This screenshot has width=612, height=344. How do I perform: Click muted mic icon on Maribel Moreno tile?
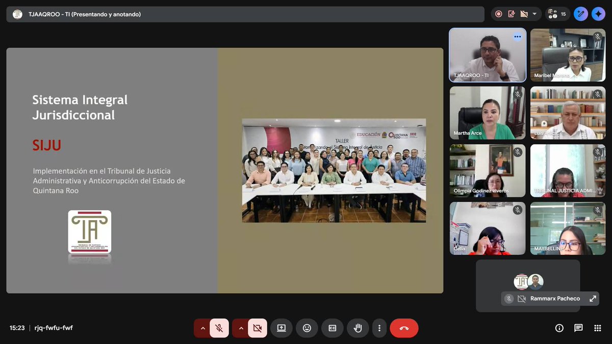598,37
